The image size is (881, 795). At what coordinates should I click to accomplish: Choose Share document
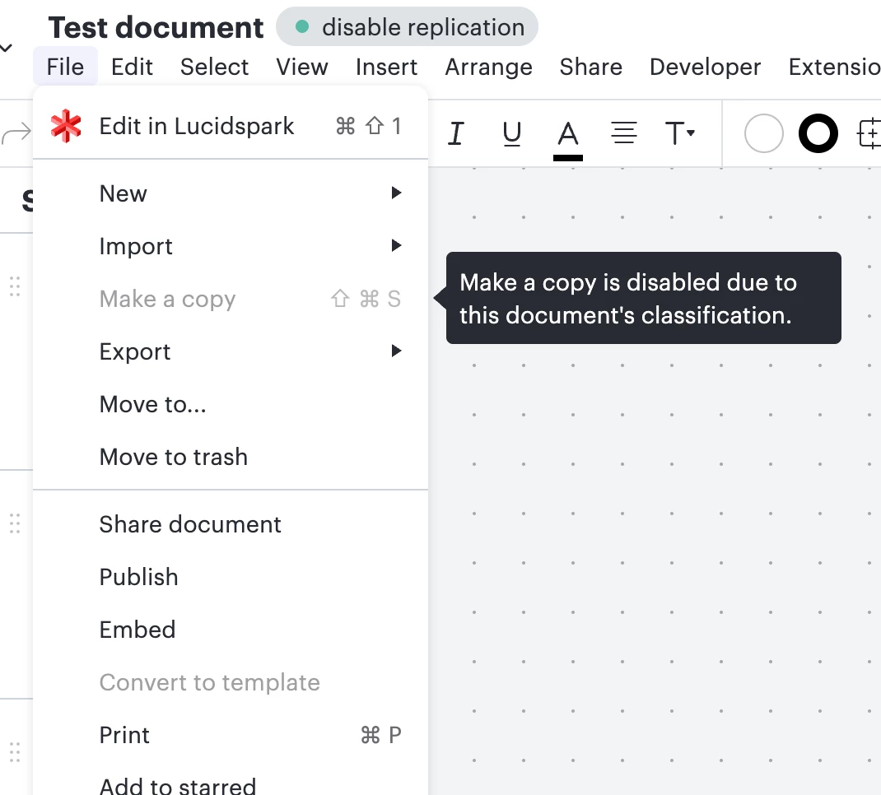point(231,524)
